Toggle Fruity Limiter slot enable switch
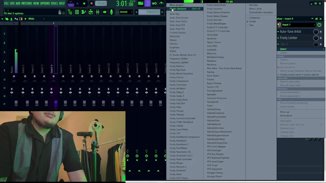Screen dimensions: 326x183 pyautogui.click(x=321, y=38)
